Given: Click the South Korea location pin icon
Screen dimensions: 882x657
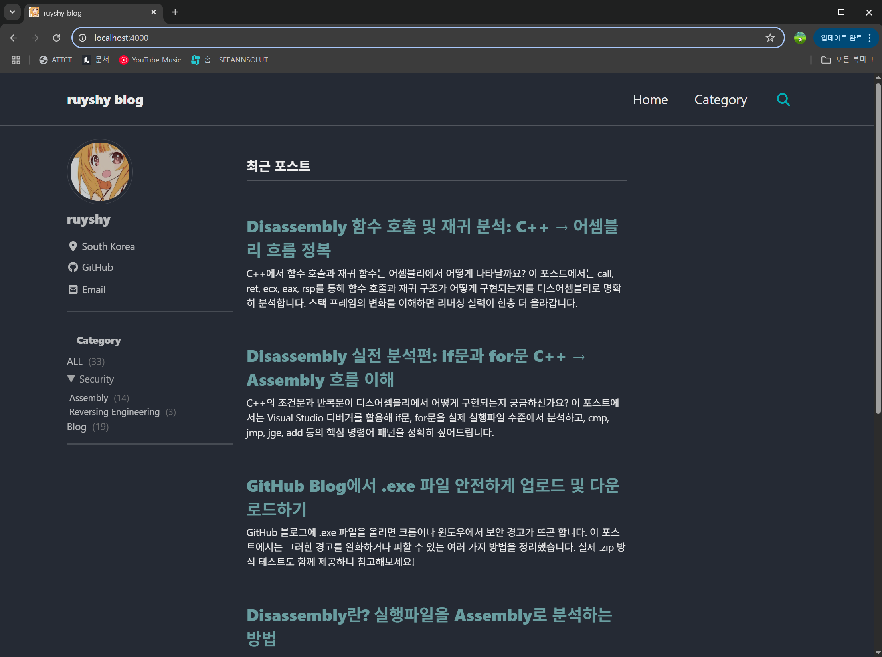Looking at the screenshot, I should pos(73,246).
